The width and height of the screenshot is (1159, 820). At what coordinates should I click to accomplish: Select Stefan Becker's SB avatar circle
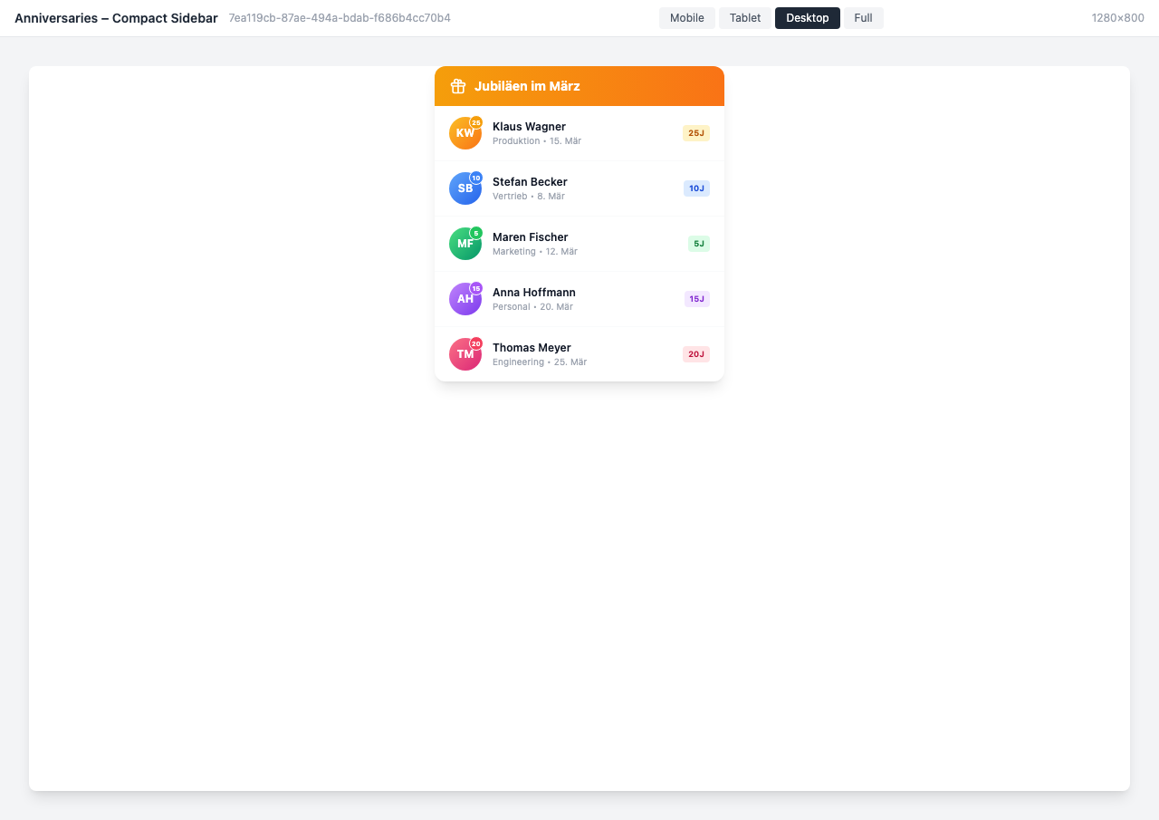coord(465,188)
